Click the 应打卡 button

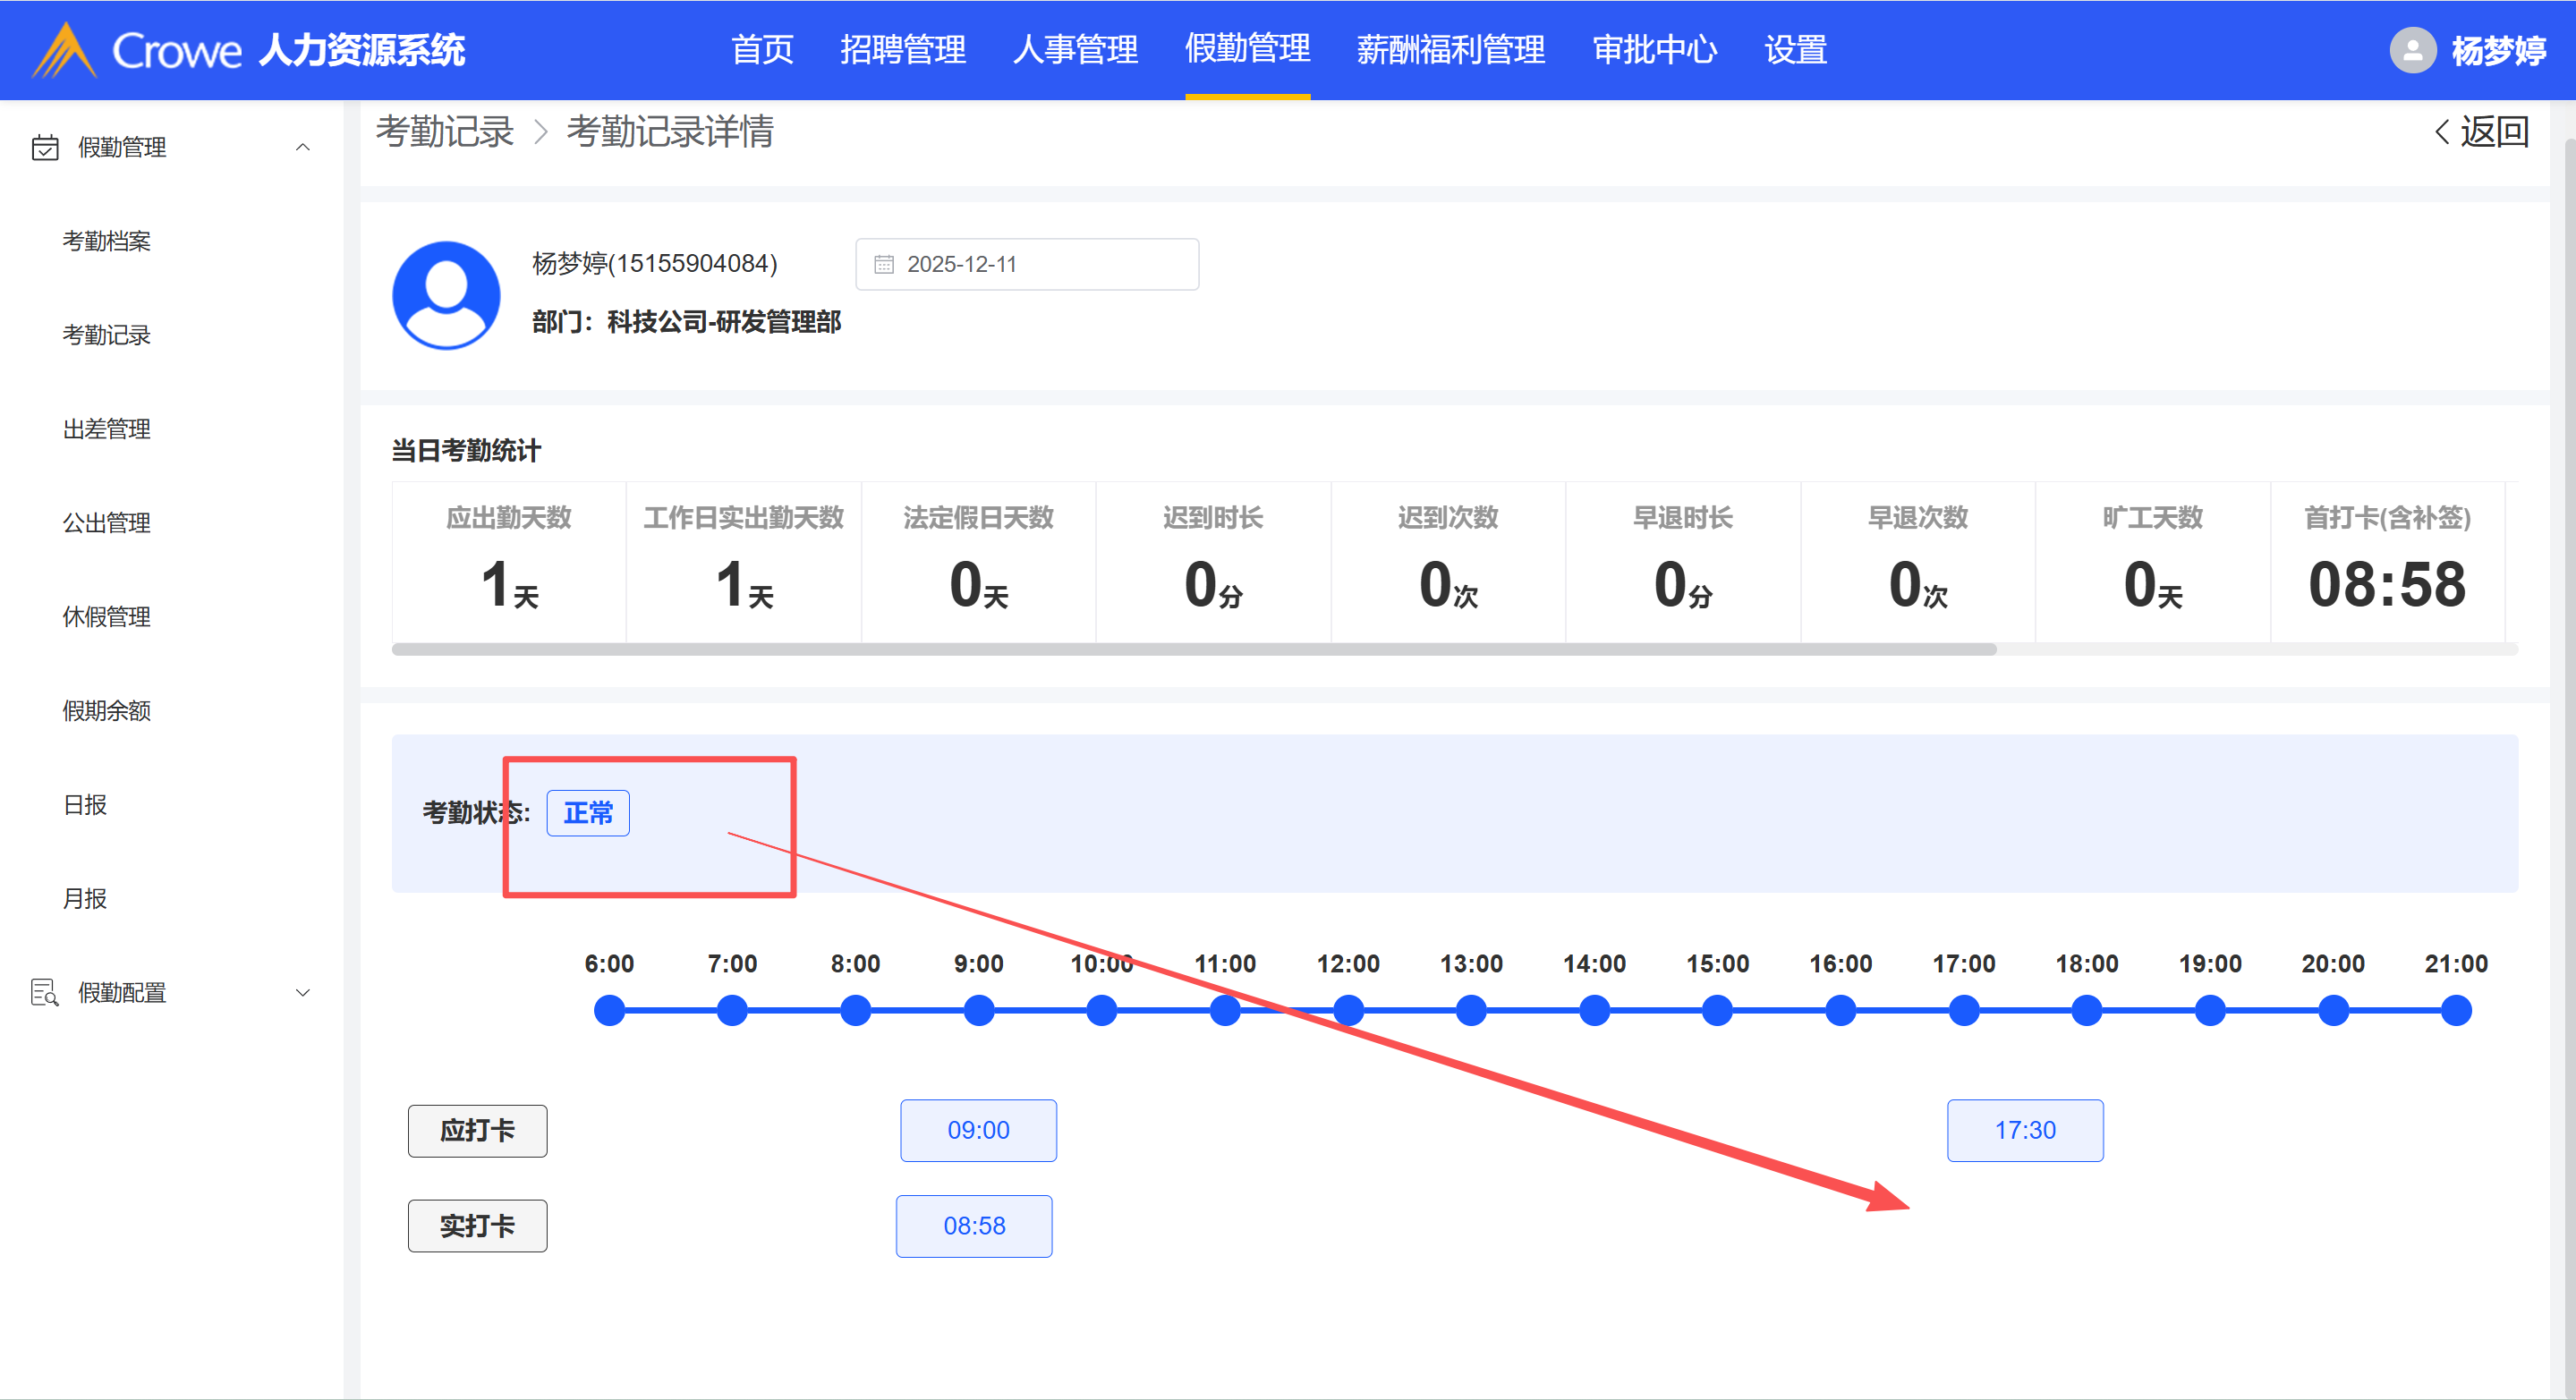(x=477, y=1130)
